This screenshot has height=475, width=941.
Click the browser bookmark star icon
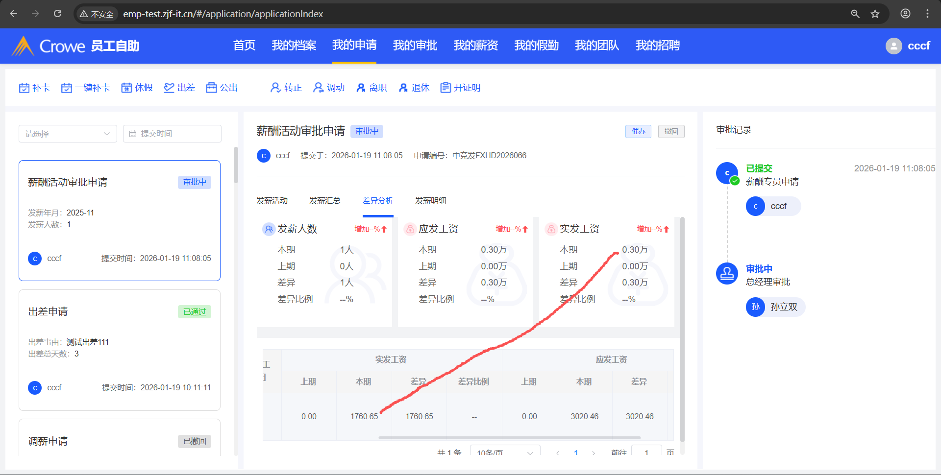point(875,14)
